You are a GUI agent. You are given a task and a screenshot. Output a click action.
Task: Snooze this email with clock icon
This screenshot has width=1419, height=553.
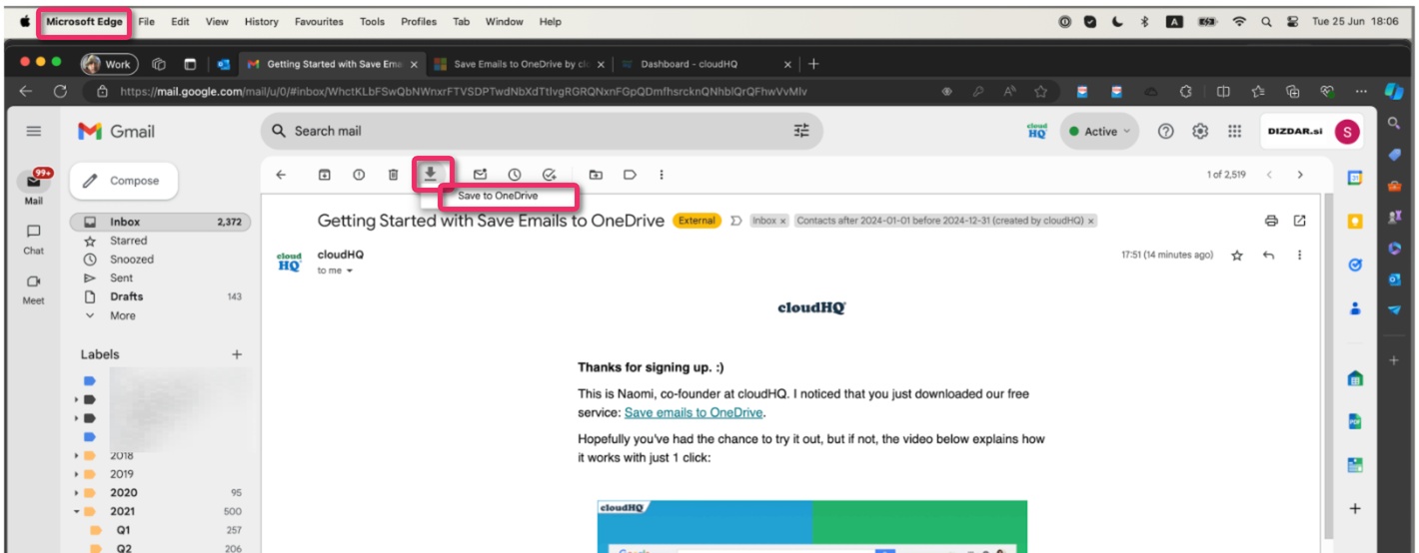click(514, 175)
